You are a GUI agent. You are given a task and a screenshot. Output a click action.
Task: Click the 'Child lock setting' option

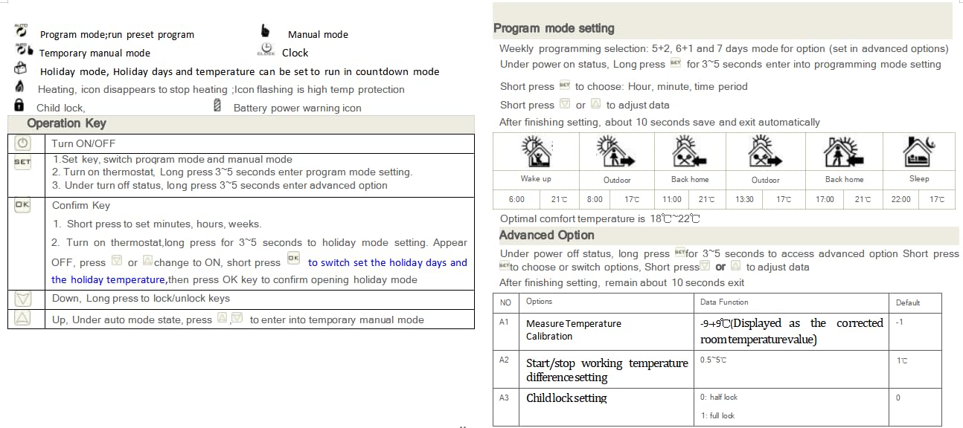tap(566, 398)
